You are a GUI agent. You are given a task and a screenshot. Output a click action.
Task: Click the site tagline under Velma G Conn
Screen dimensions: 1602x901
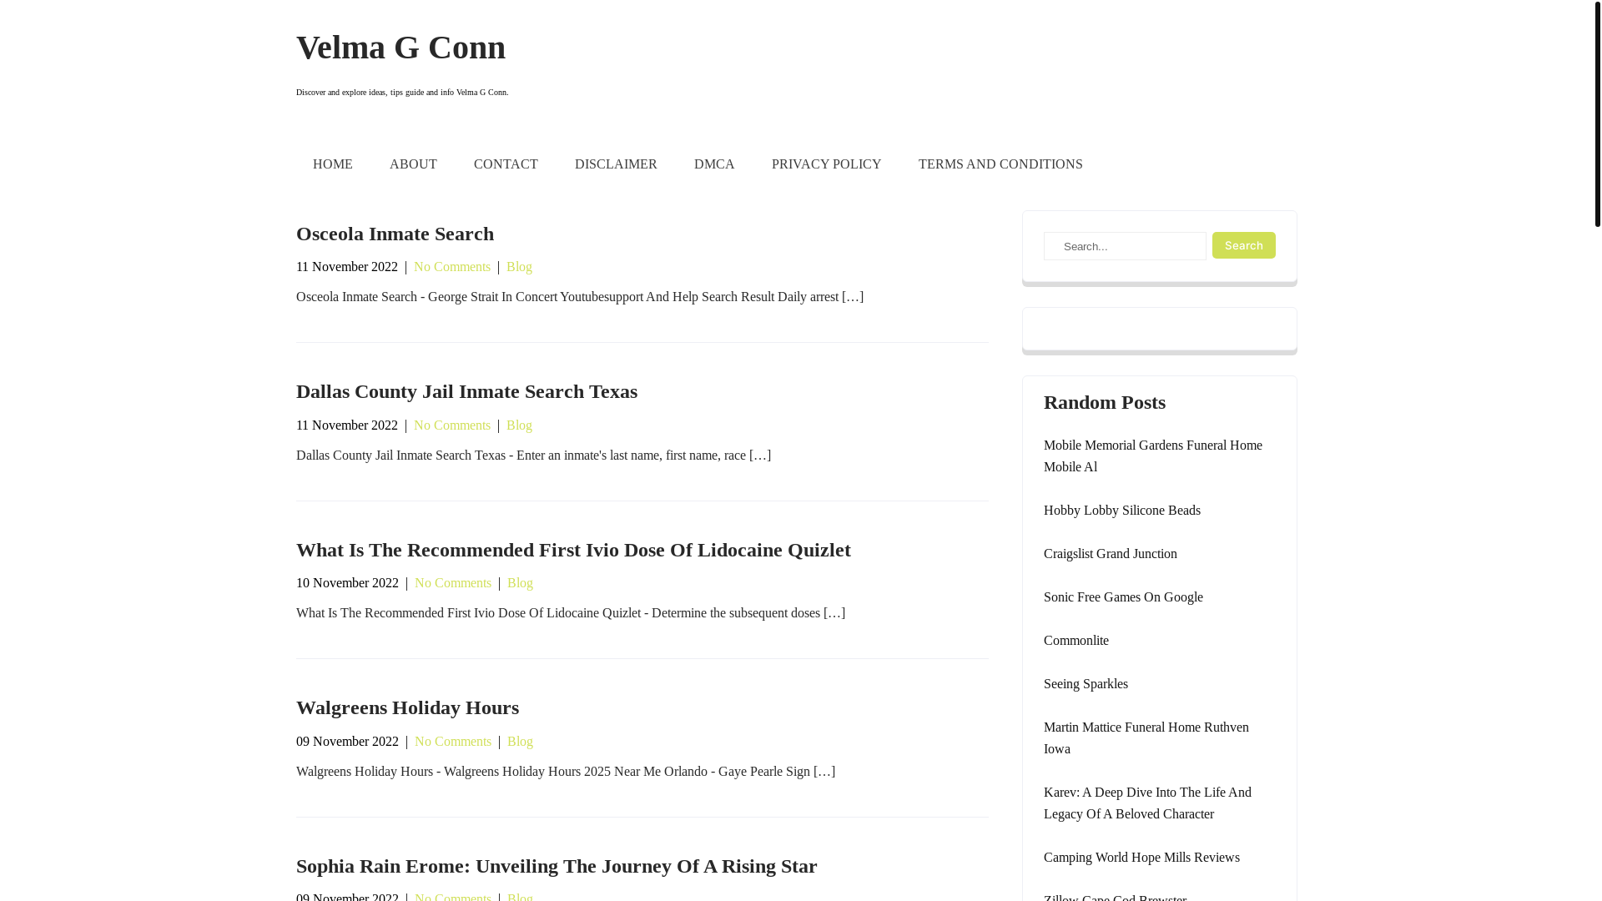[402, 93]
